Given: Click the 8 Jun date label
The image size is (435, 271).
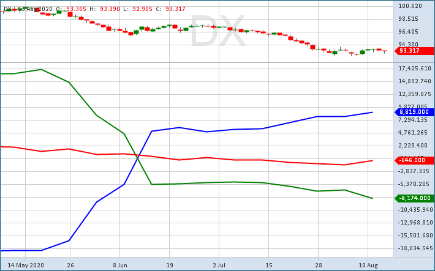Looking at the screenshot, I should (x=120, y=265).
